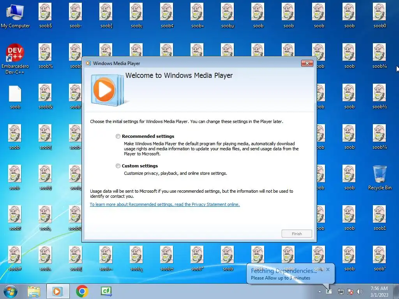399x299 pixels.
Task: Click the volume speaker tray icon
Action: point(360,292)
